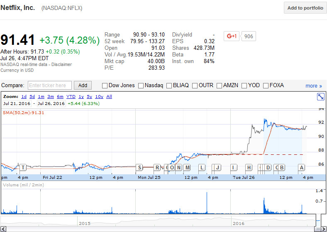
Task: Tick the AMZN comparison checkbox
Action: point(220,85)
